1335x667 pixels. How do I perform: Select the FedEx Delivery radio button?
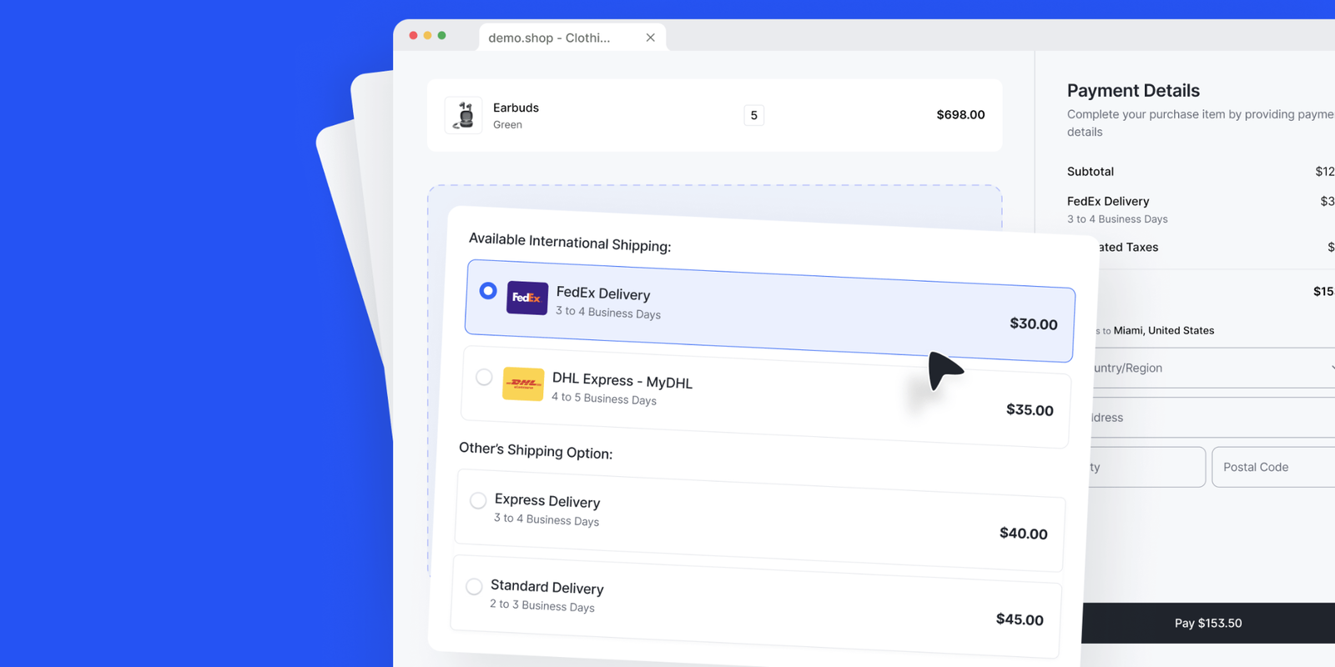488,291
